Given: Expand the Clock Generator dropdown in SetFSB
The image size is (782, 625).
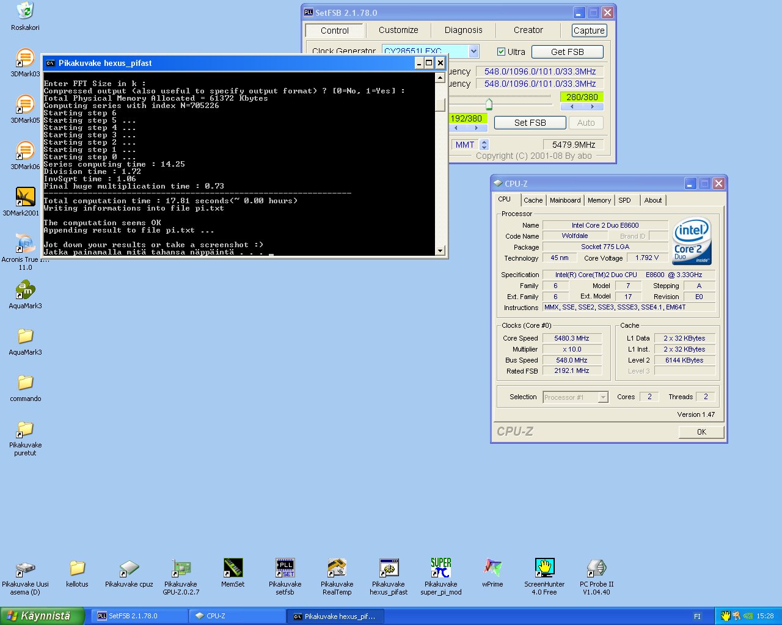Looking at the screenshot, I should pos(473,51).
